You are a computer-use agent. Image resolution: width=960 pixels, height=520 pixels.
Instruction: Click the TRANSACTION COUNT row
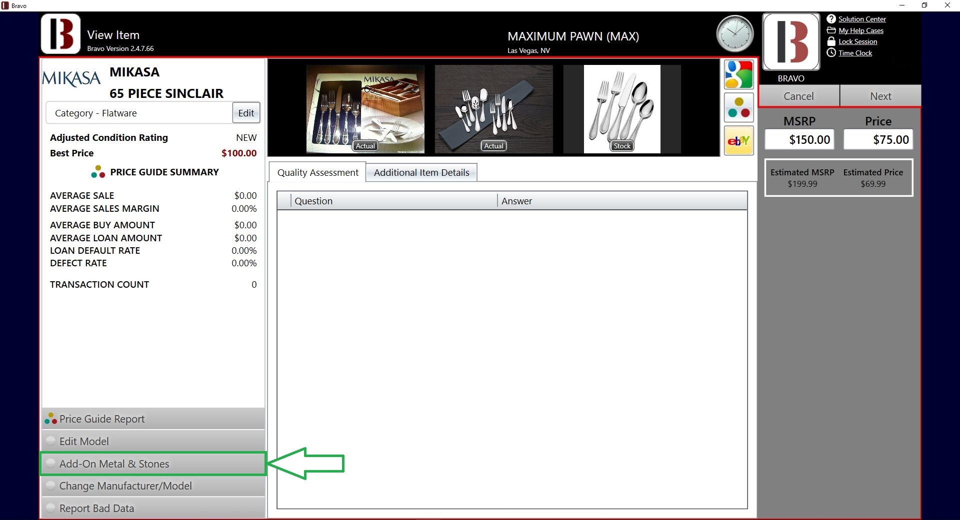(x=153, y=284)
